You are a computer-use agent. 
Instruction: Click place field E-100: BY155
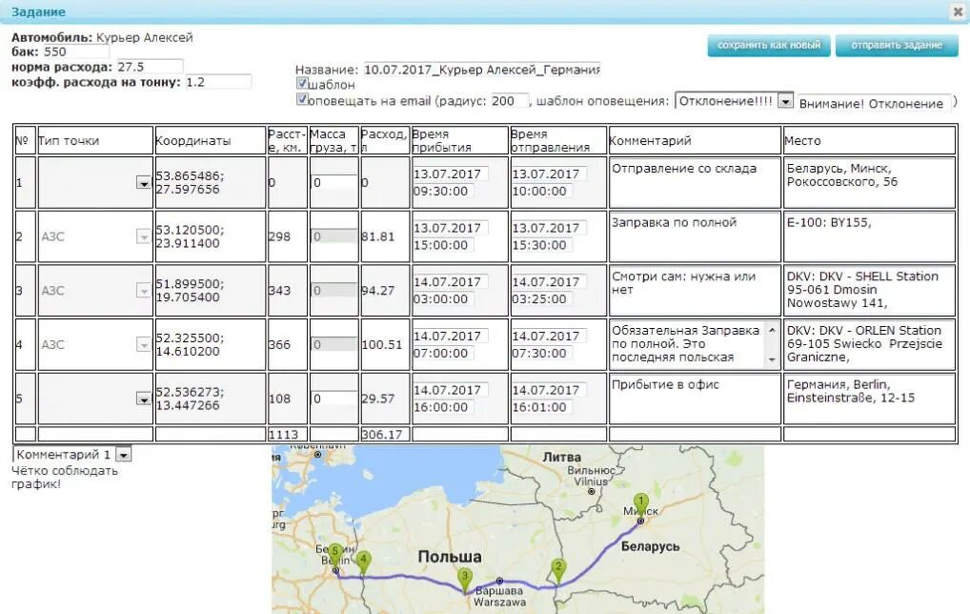869,236
